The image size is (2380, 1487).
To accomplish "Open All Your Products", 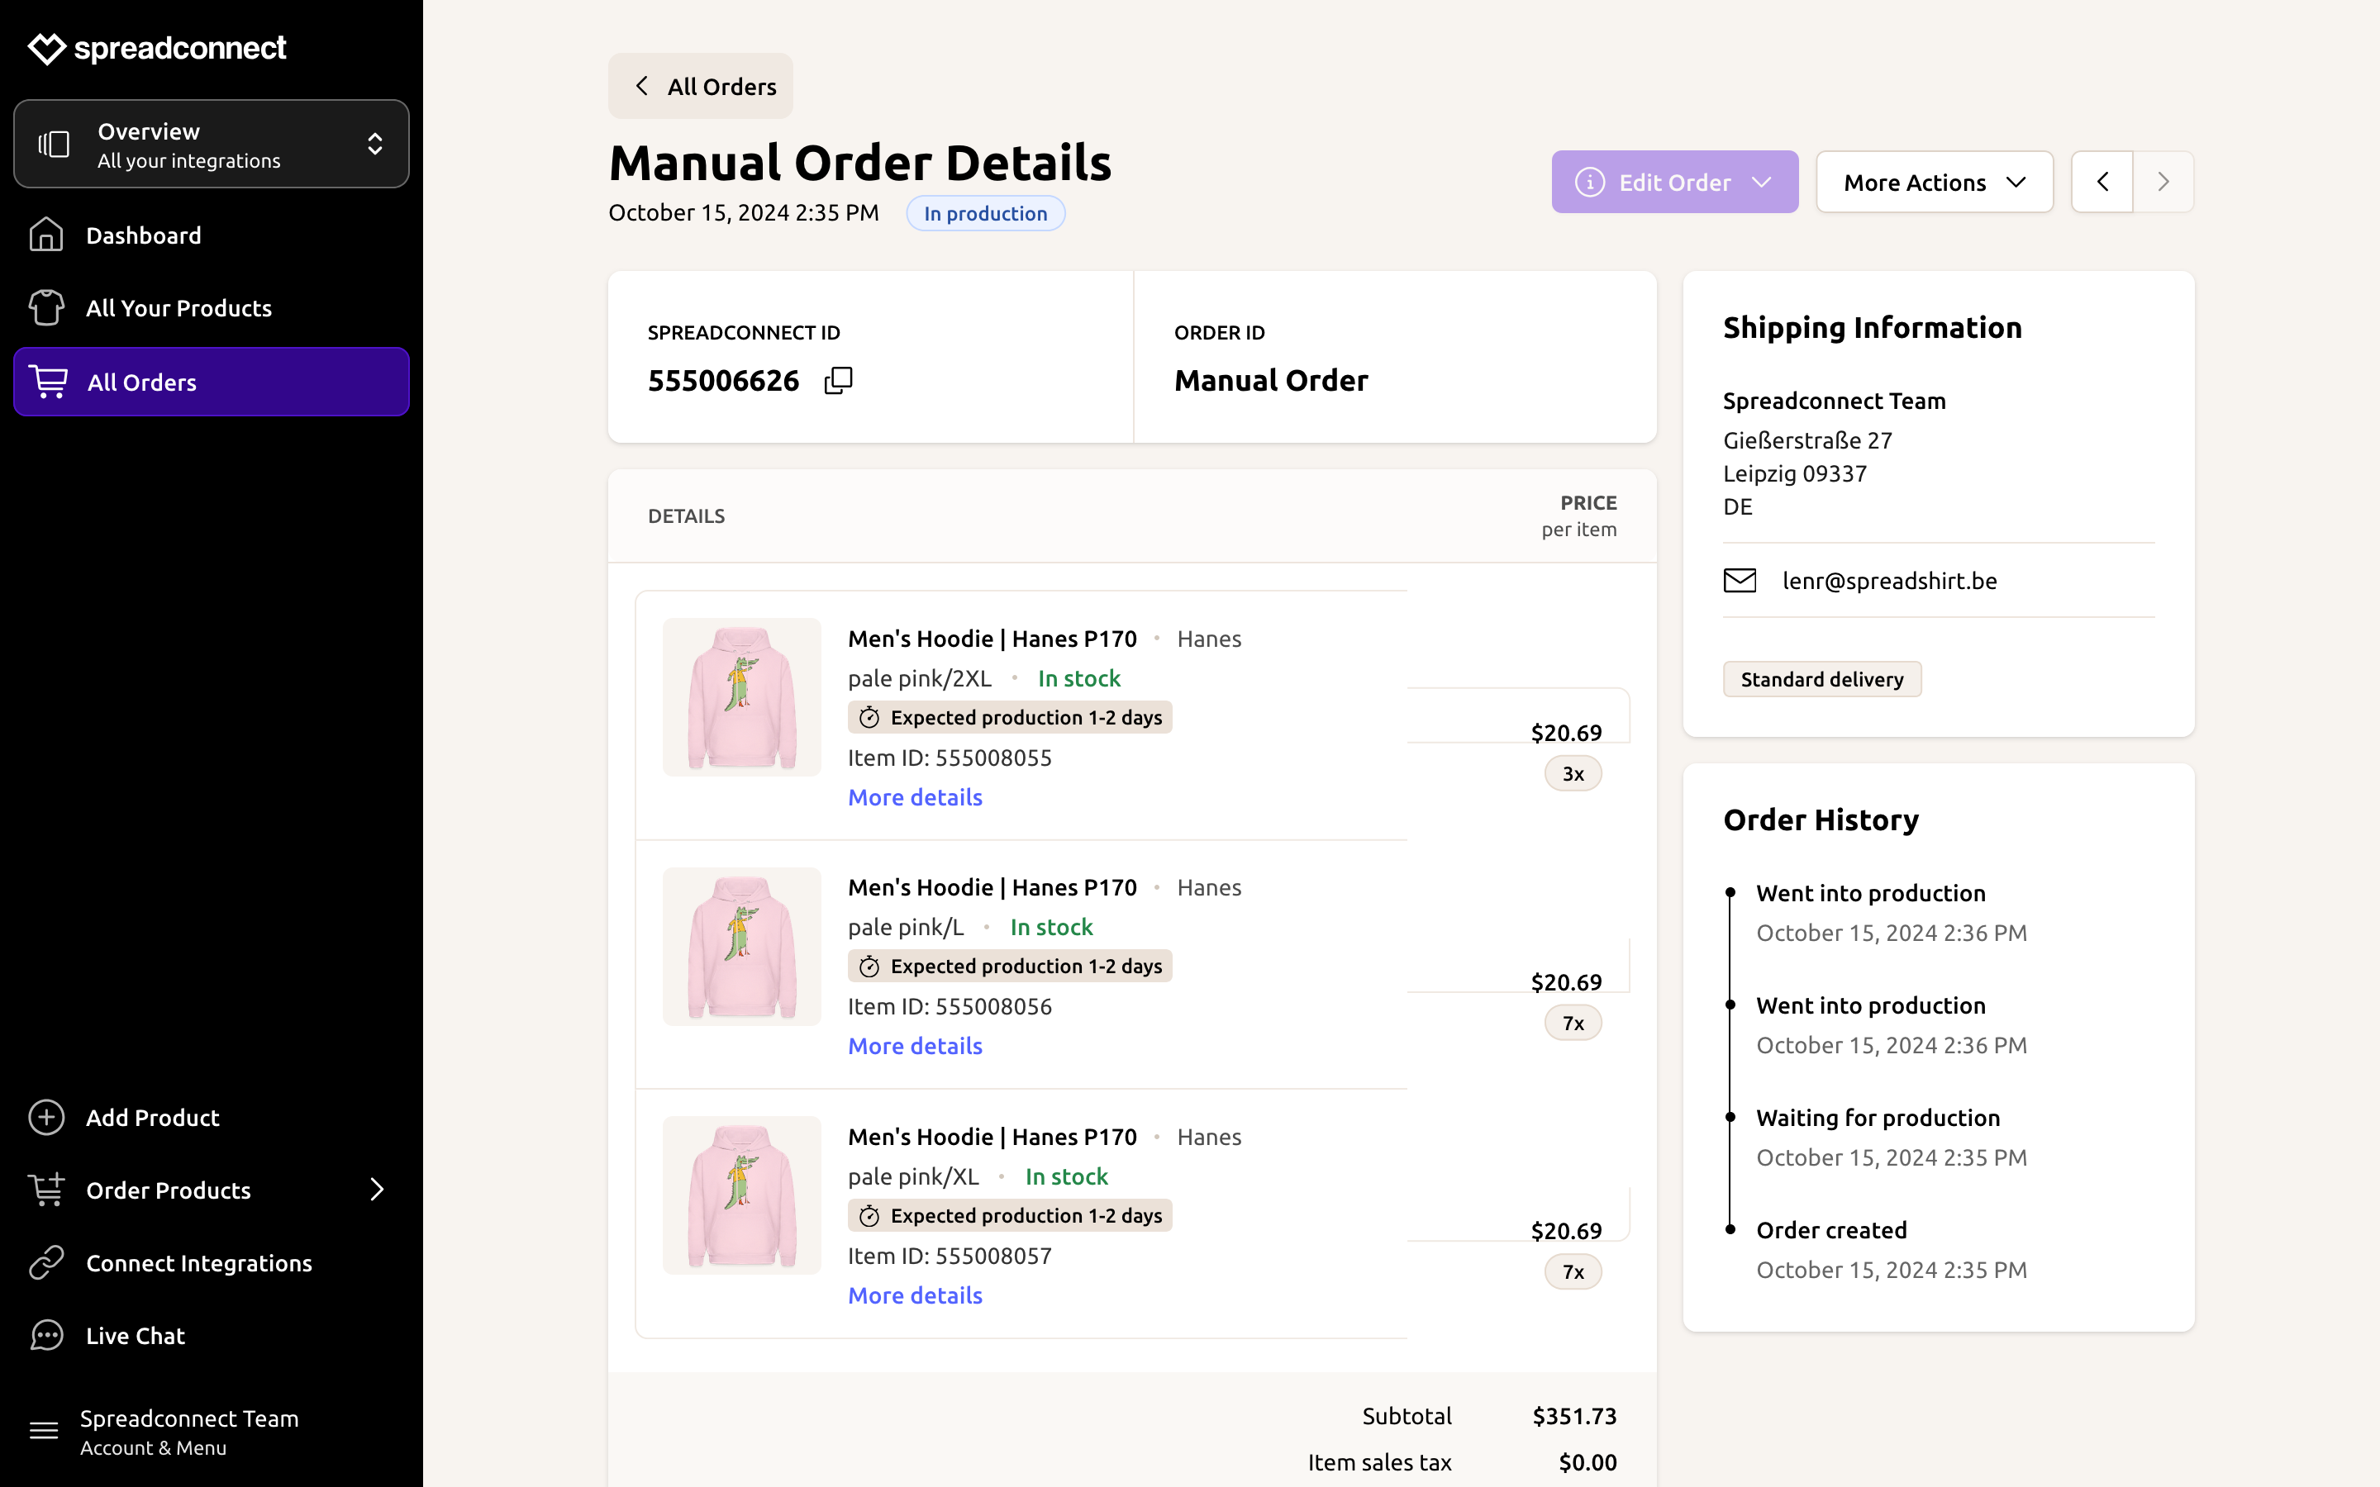I will pyautogui.click(x=212, y=308).
